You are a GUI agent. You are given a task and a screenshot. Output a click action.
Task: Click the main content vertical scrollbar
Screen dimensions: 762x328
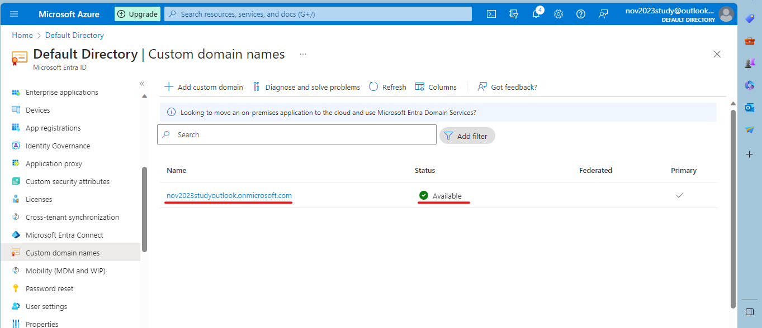point(733,209)
